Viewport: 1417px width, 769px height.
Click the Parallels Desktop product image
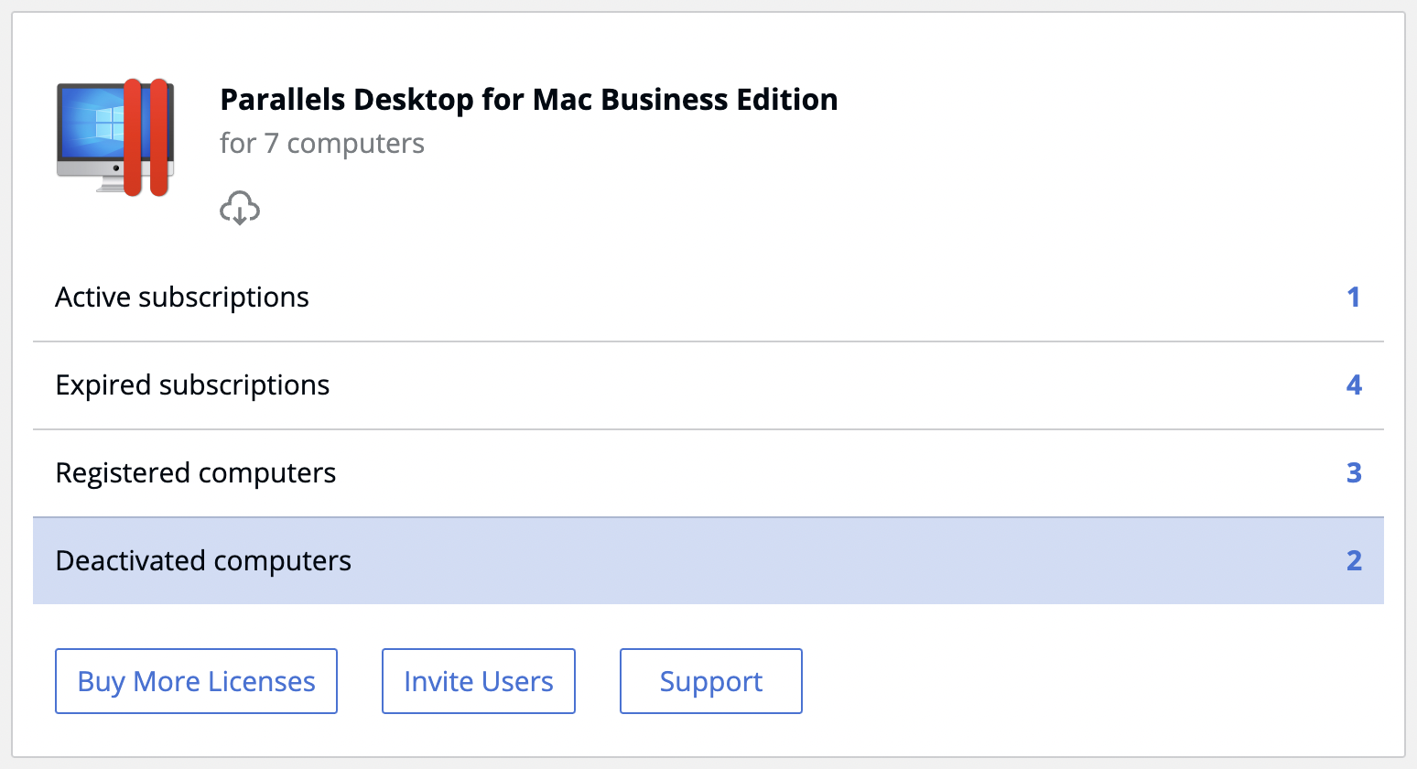point(115,137)
